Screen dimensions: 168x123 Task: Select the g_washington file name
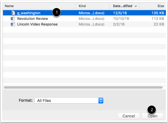coord(29,13)
